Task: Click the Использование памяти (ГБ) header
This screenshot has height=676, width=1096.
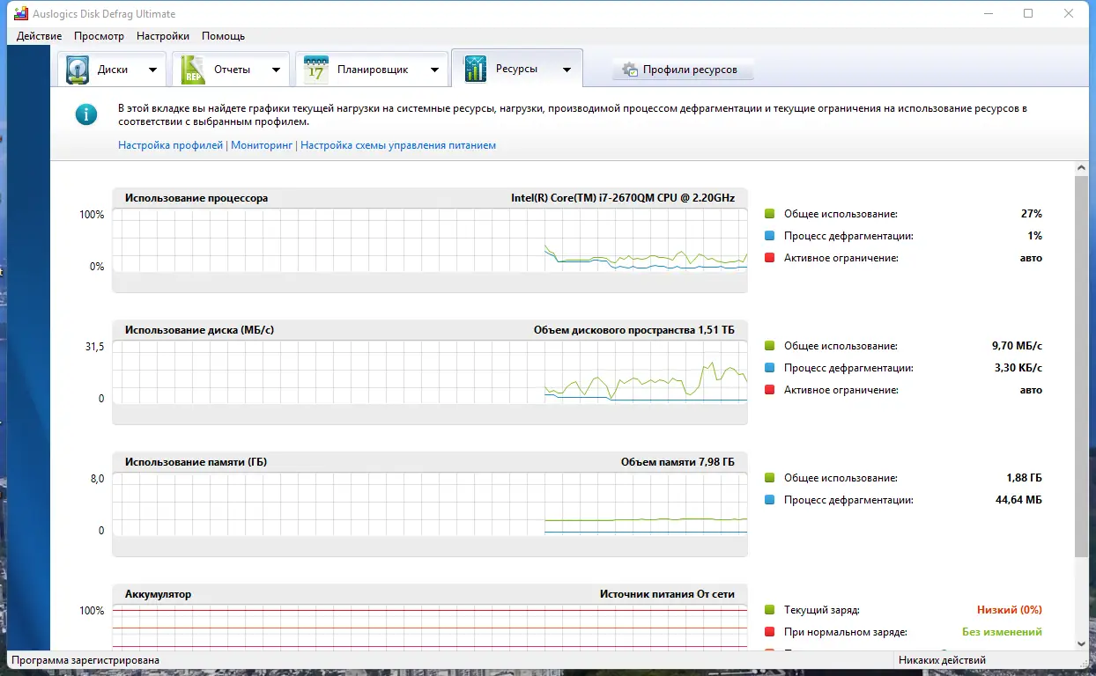Action: (x=196, y=462)
